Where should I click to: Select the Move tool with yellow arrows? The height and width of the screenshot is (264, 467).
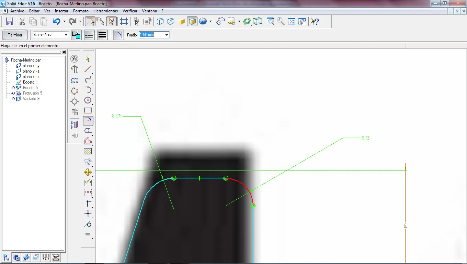click(x=88, y=172)
